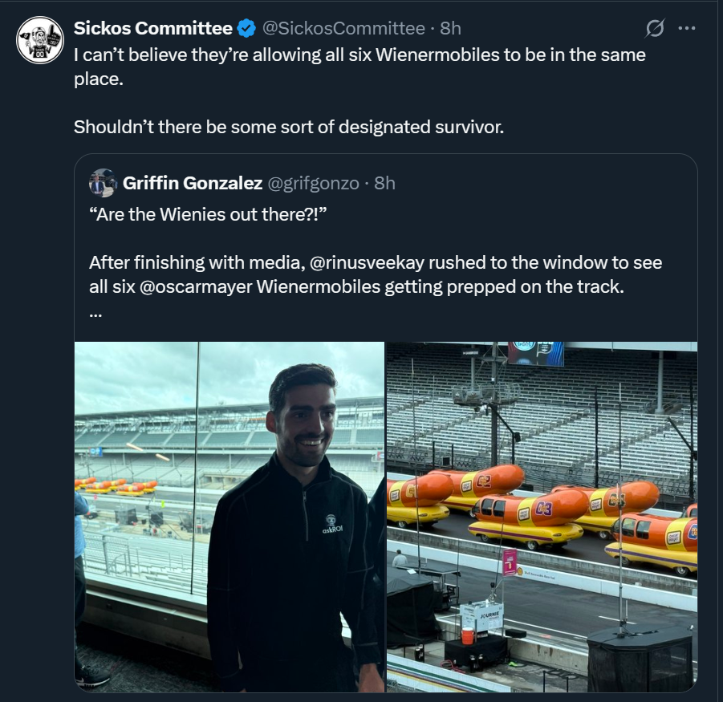
Task: Expand the quoted tweet's truncated ellipsis
Action: click(x=95, y=312)
